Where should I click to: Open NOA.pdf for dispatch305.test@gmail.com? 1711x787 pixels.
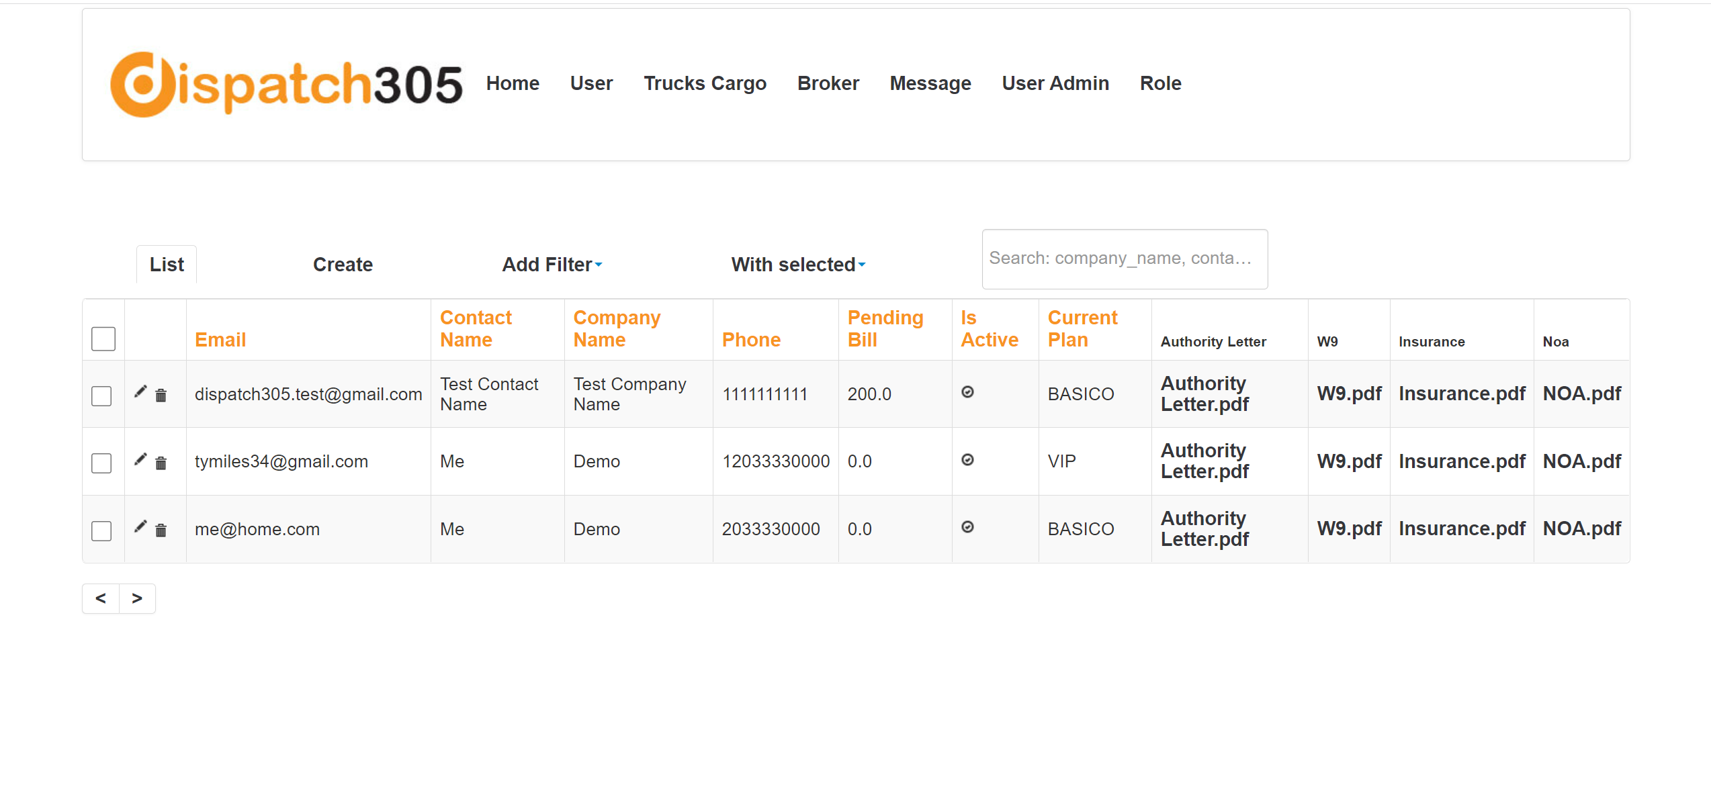coord(1581,394)
